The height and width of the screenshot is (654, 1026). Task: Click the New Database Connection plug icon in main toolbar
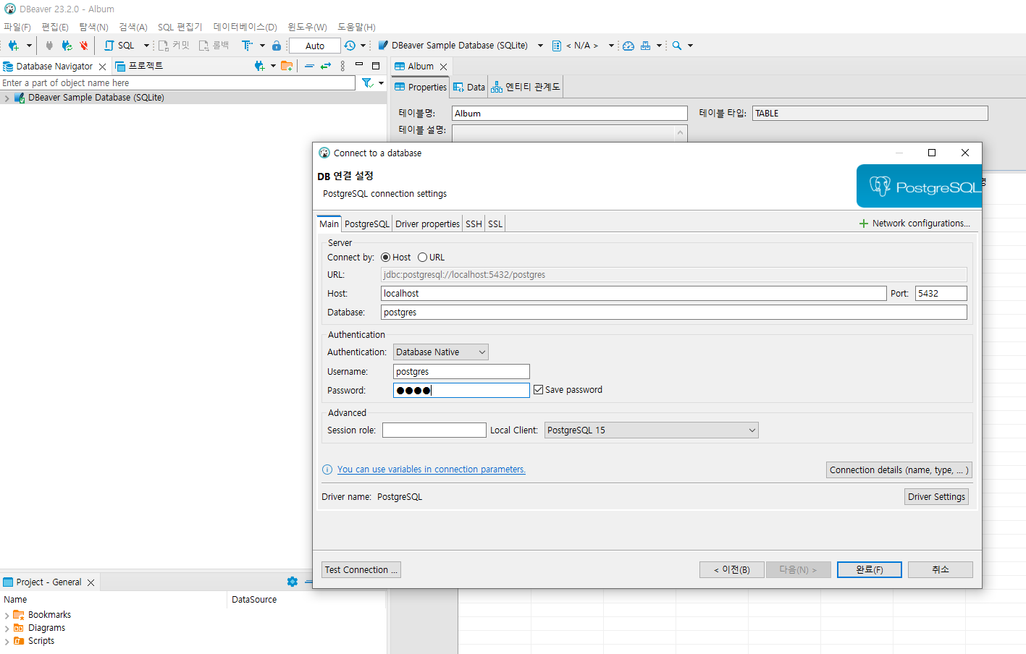pos(13,46)
